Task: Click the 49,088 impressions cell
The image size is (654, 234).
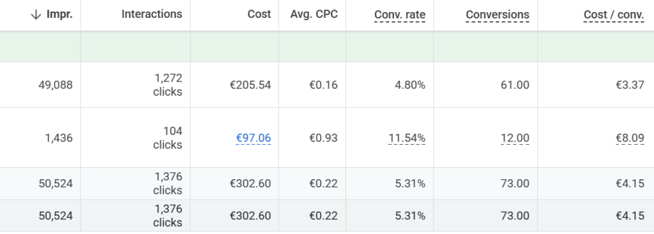Action: coord(56,85)
